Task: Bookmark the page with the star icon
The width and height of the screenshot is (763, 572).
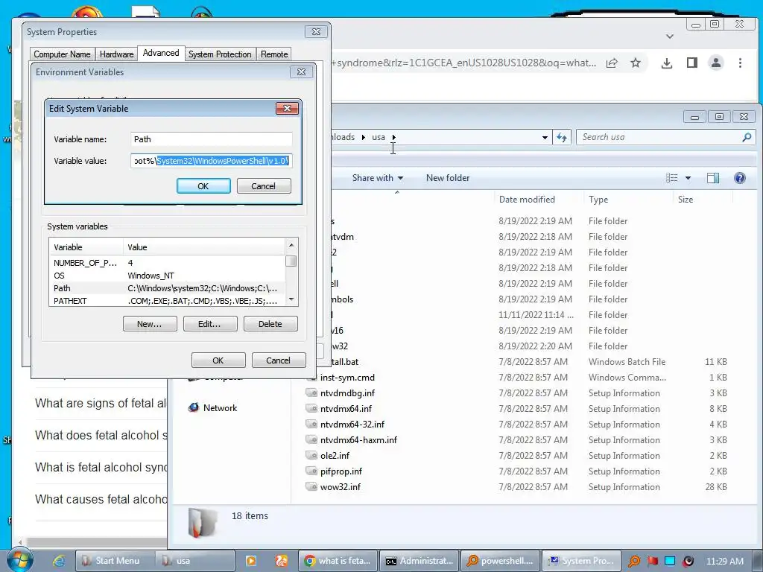Action: pos(636,63)
